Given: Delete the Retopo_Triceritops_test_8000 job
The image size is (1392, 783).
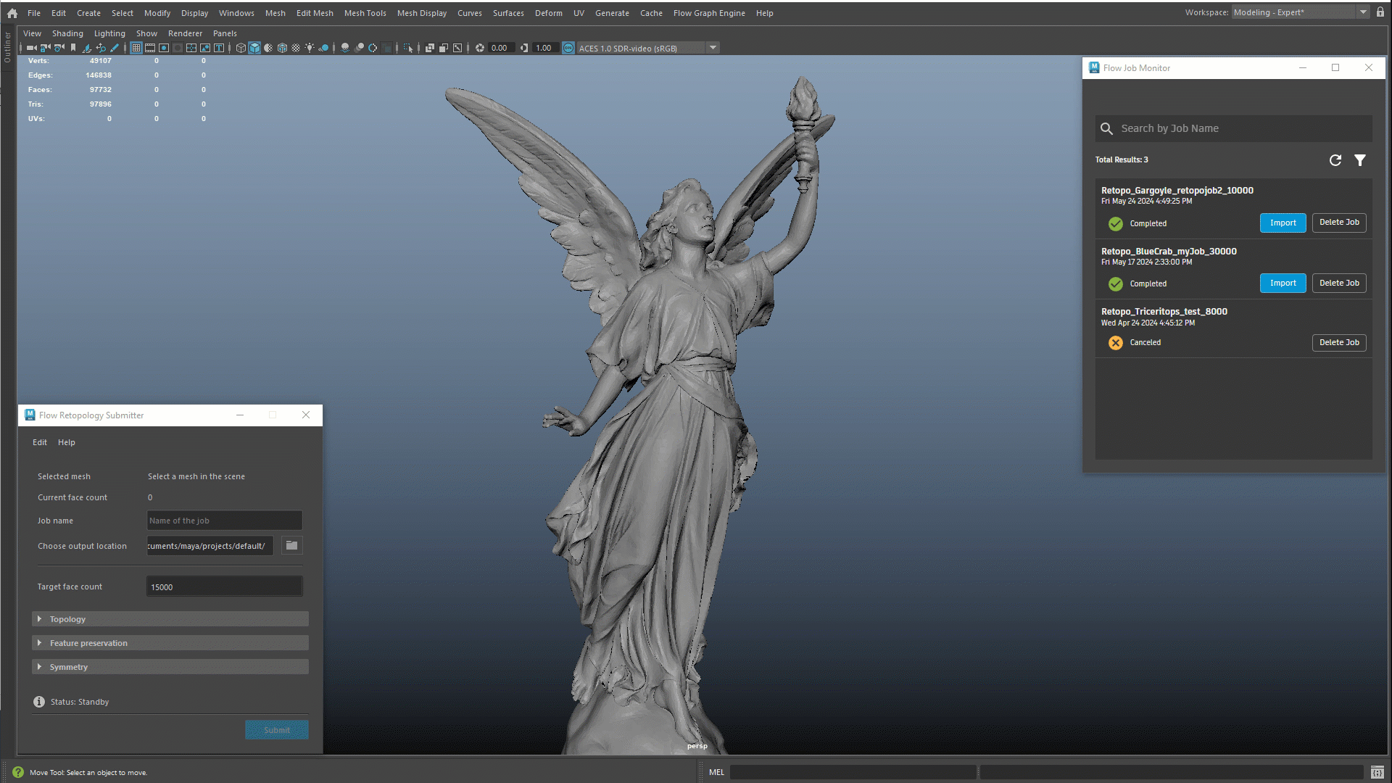Looking at the screenshot, I should [1338, 342].
